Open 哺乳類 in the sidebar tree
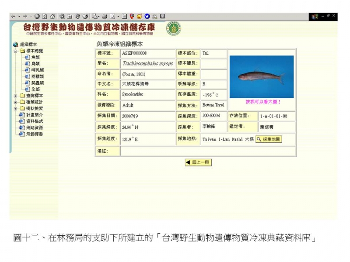Screen dimensions: 350x262 [37, 70]
